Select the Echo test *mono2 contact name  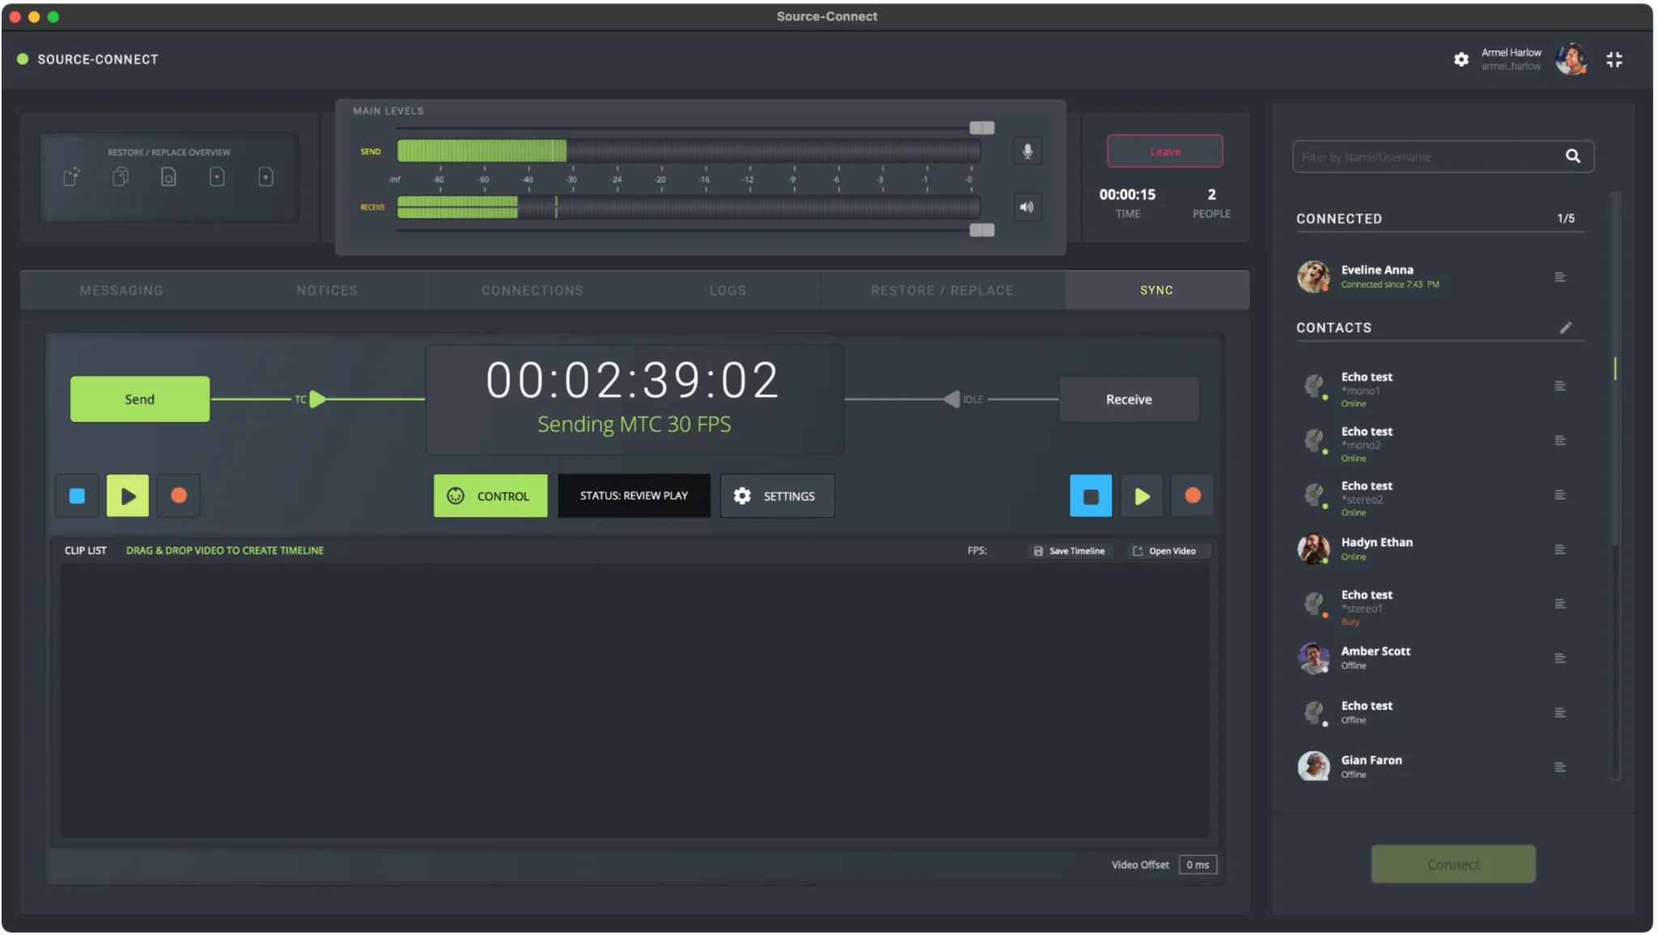click(1367, 431)
